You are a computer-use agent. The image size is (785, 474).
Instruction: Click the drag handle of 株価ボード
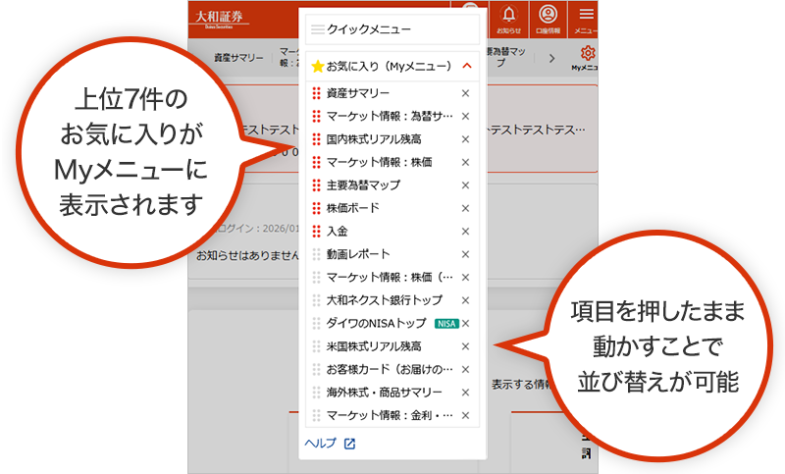316,208
